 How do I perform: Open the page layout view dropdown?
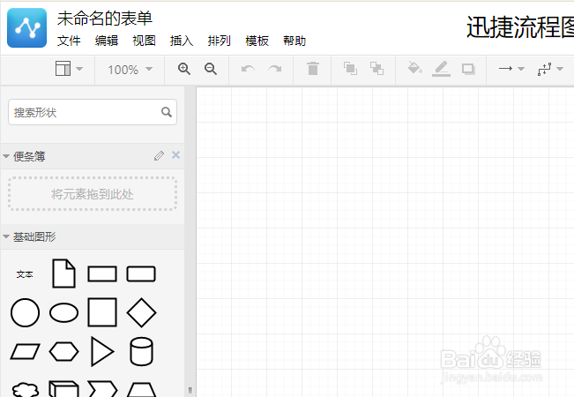click(x=69, y=69)
